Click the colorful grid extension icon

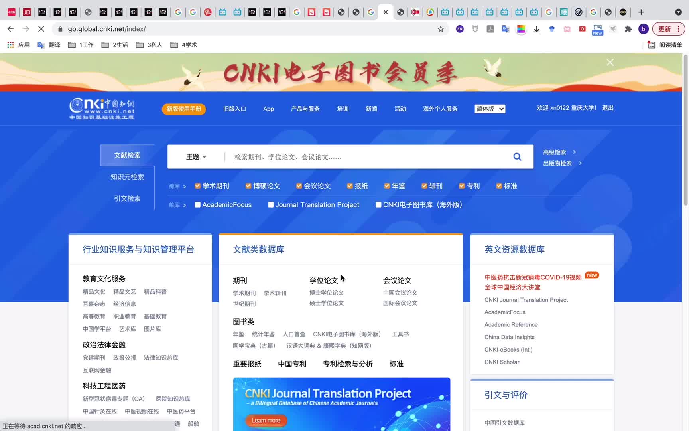point(521,29)
